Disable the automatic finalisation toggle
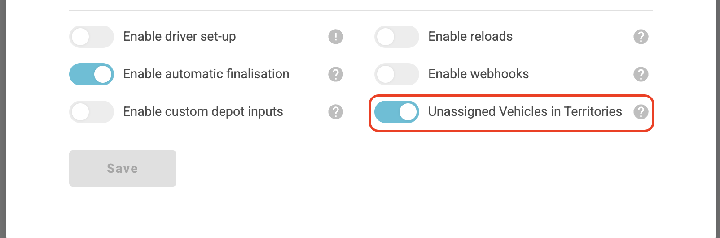720x238 pixels. click(x=92, y=74)
